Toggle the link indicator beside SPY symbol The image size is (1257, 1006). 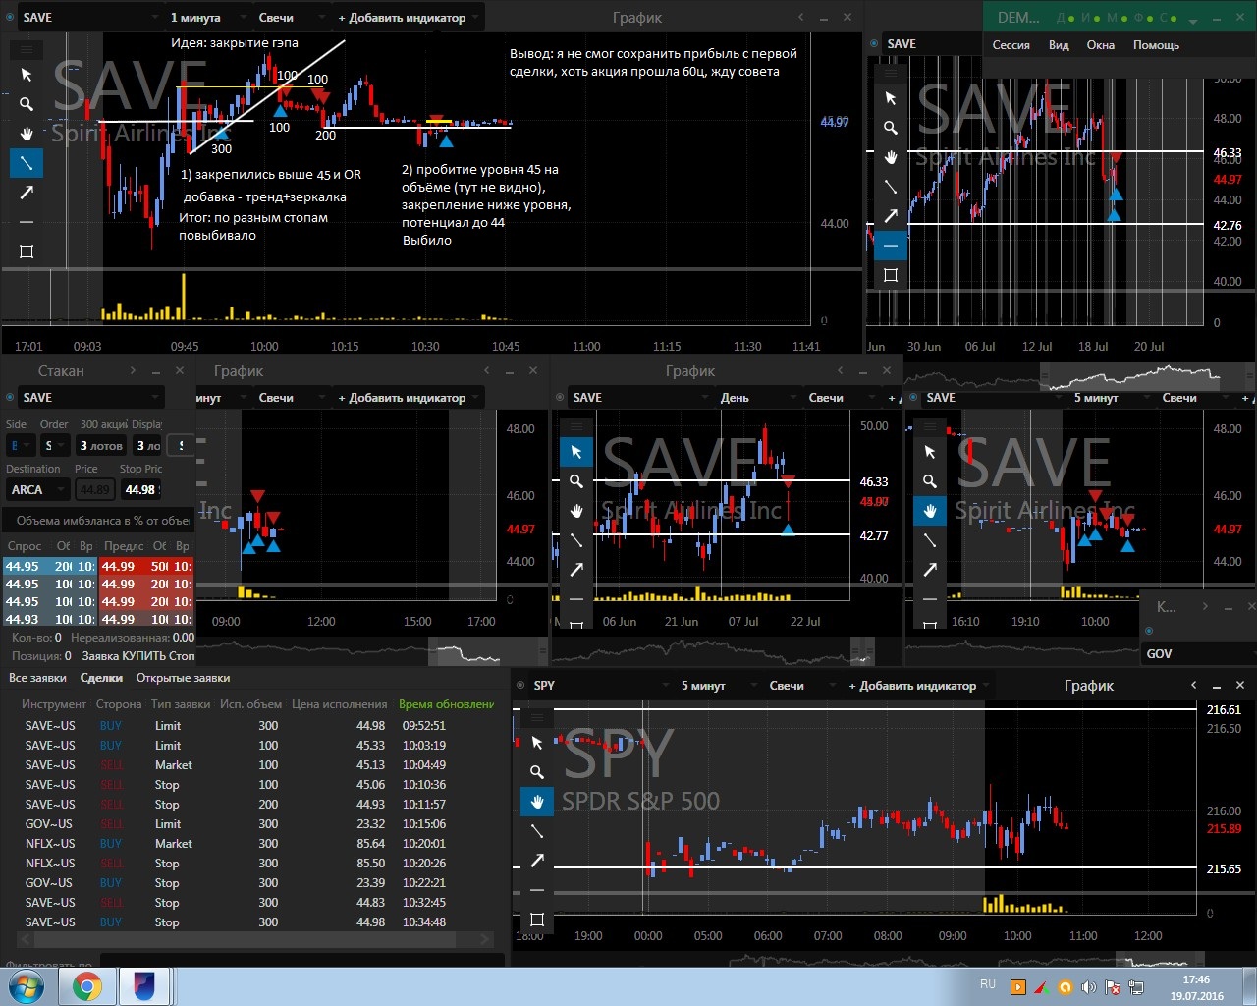coord(520,686)
